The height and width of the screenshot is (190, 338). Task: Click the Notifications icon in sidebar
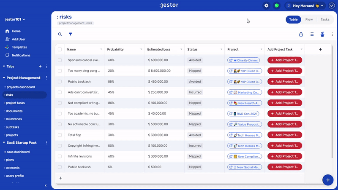click(x=7, y=55)
